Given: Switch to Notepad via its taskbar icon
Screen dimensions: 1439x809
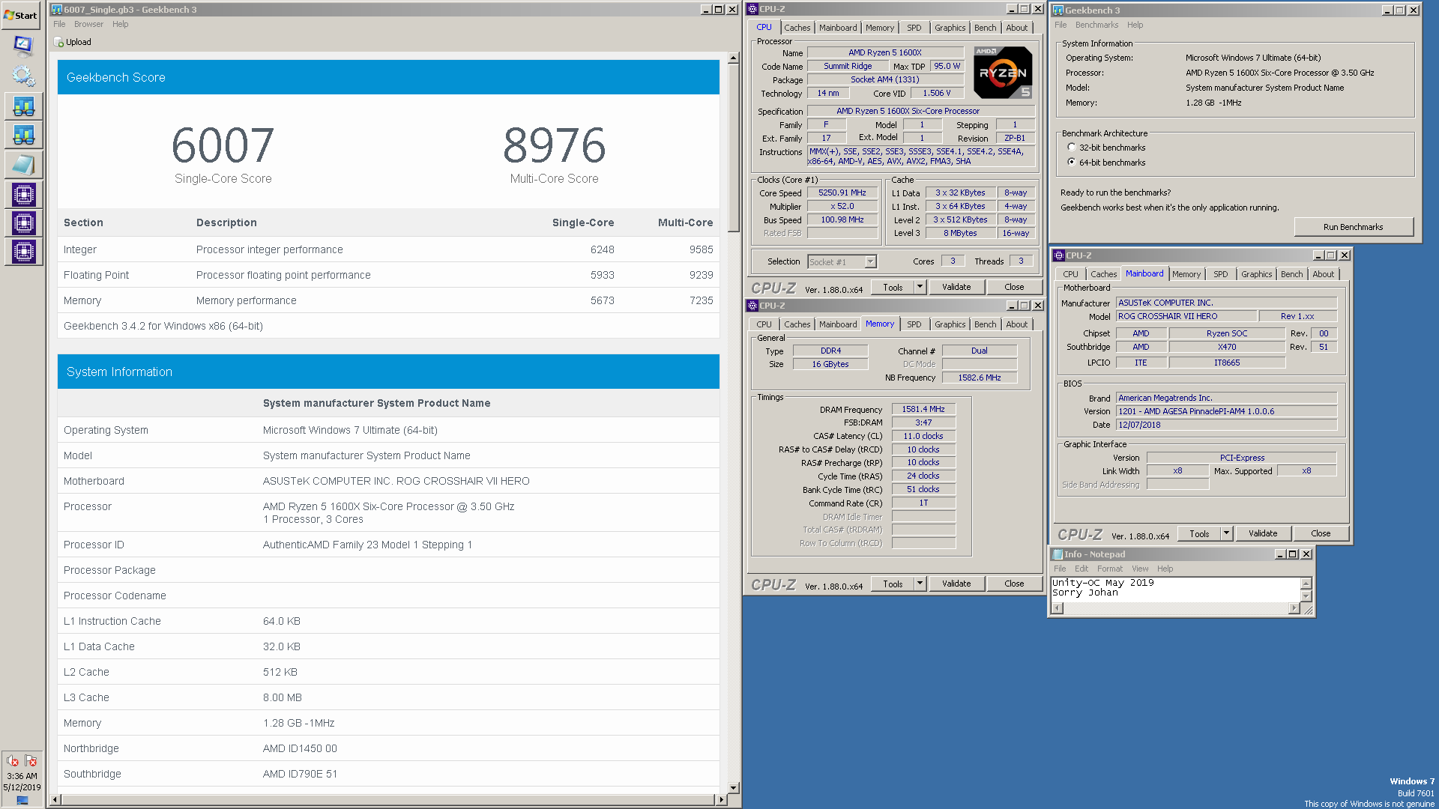Looking at the screenshot, I should click(22, 165).
